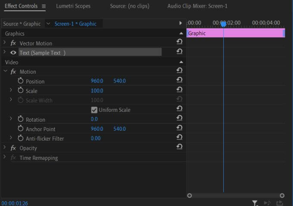Toggle animation stopwatch for Rotation
Viewport: 293px width, 206px height.
(x=20, y=119)
